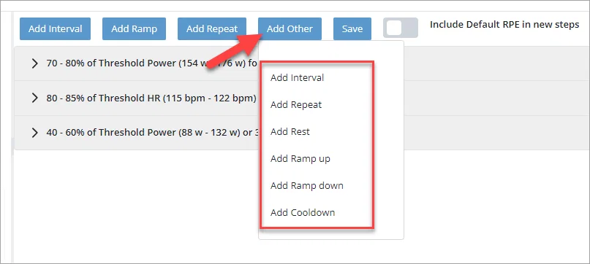
Task: Toggle Include Default RPE switch
Action: tap(401, 28)
